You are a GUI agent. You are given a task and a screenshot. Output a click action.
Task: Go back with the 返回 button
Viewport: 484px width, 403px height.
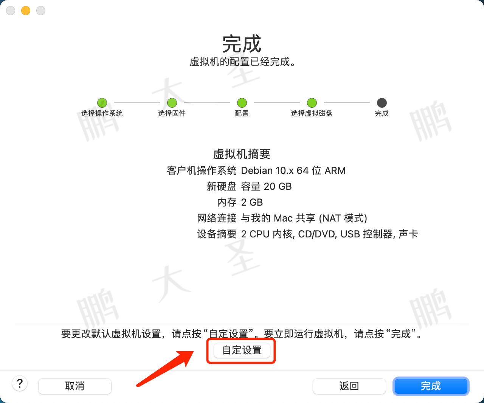pos(349,386)
